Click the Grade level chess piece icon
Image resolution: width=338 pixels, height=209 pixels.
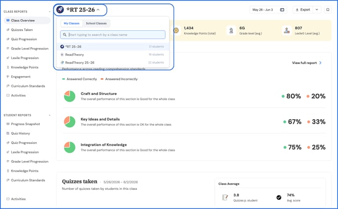231,31
